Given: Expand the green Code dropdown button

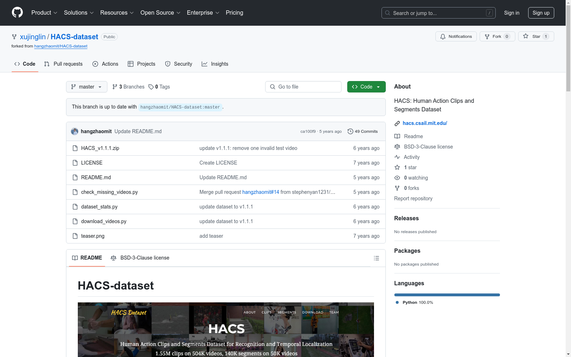Looking at the screenshot, I should [x=367, y=87].
